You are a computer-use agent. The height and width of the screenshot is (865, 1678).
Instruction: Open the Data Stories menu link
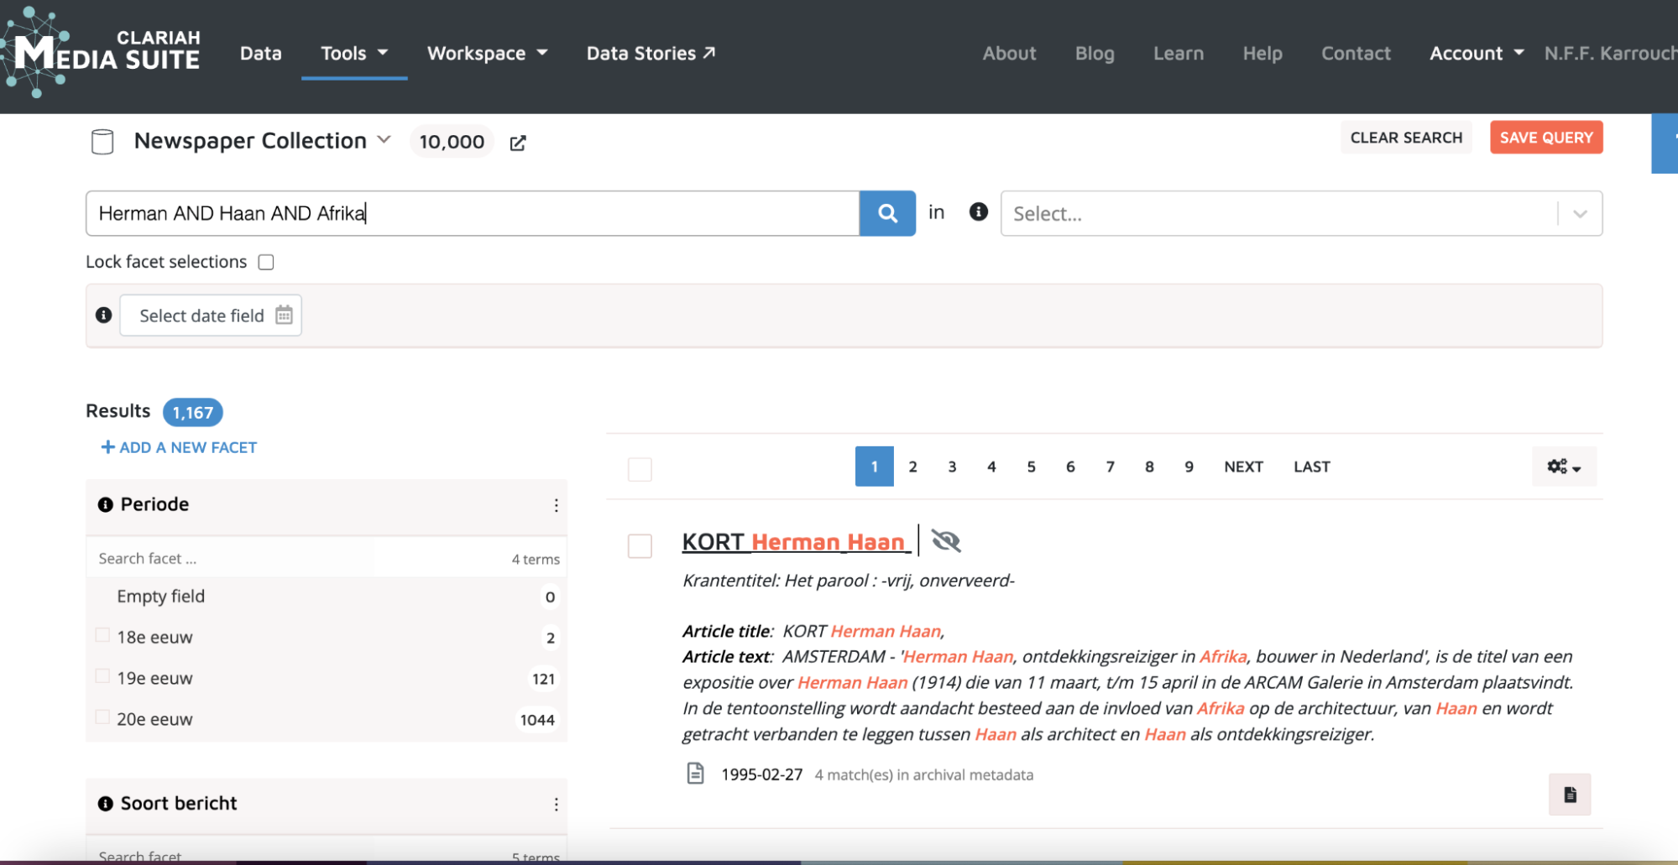[x=651, y=54]
